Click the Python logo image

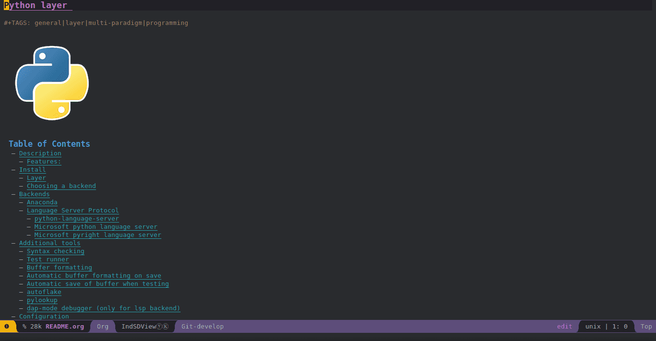click(x=52, y=82)
